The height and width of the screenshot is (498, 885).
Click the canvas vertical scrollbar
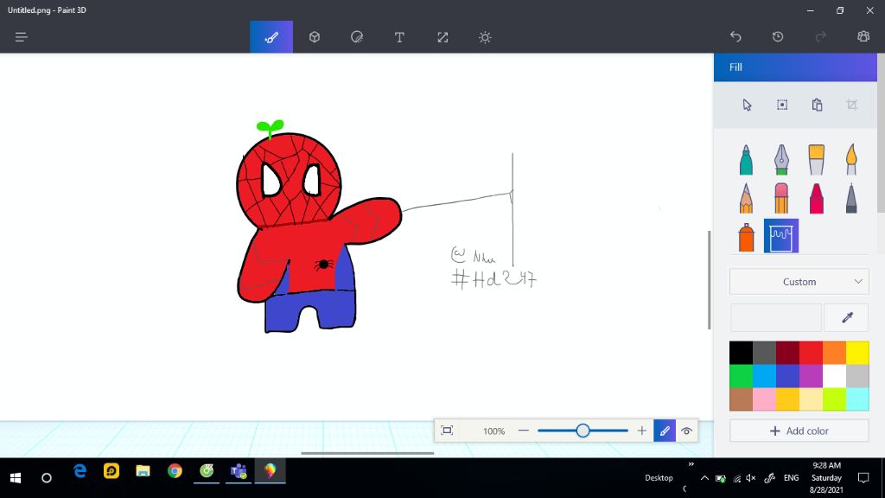pos(710,279)
